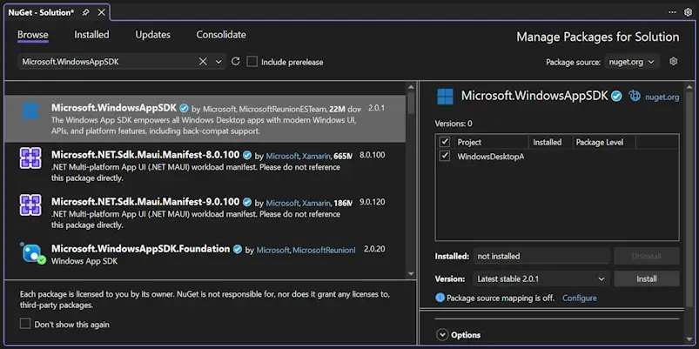Toggle the select-all Project header checkbox

pyautogui.click(x=445, y=142)
